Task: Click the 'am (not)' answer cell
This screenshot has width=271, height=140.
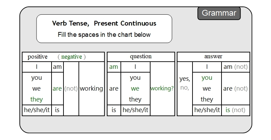Action: coord(236,67)
